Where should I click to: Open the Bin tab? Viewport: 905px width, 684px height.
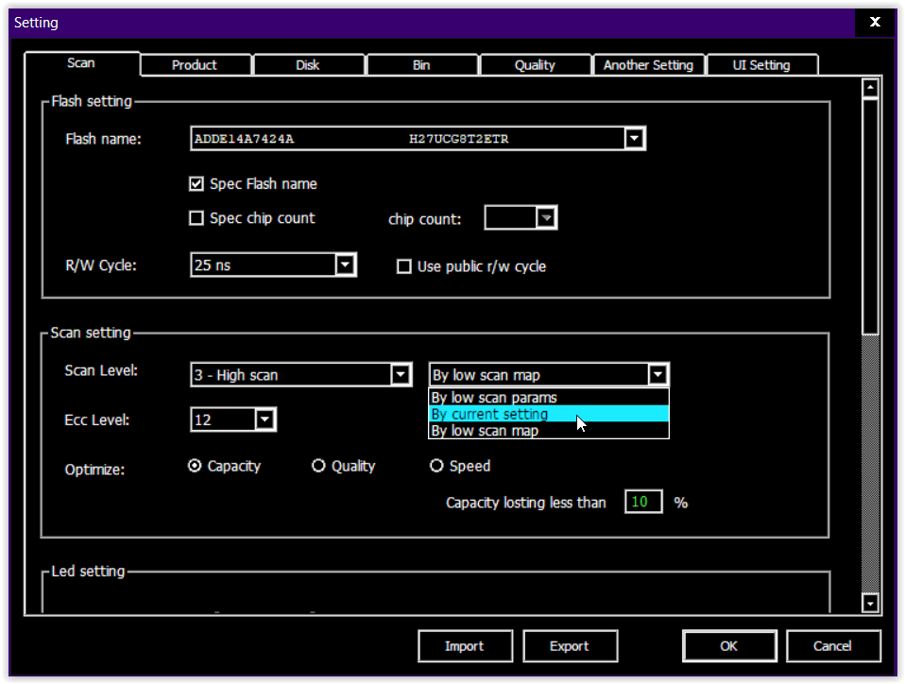421,64
